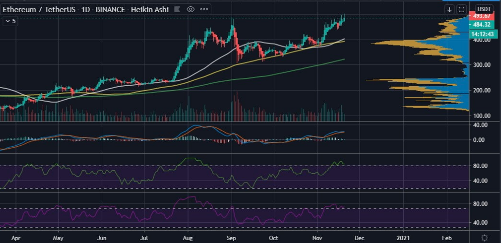Click 400.00 on the price axis
The image size is (501, 243).
[482, 40]
